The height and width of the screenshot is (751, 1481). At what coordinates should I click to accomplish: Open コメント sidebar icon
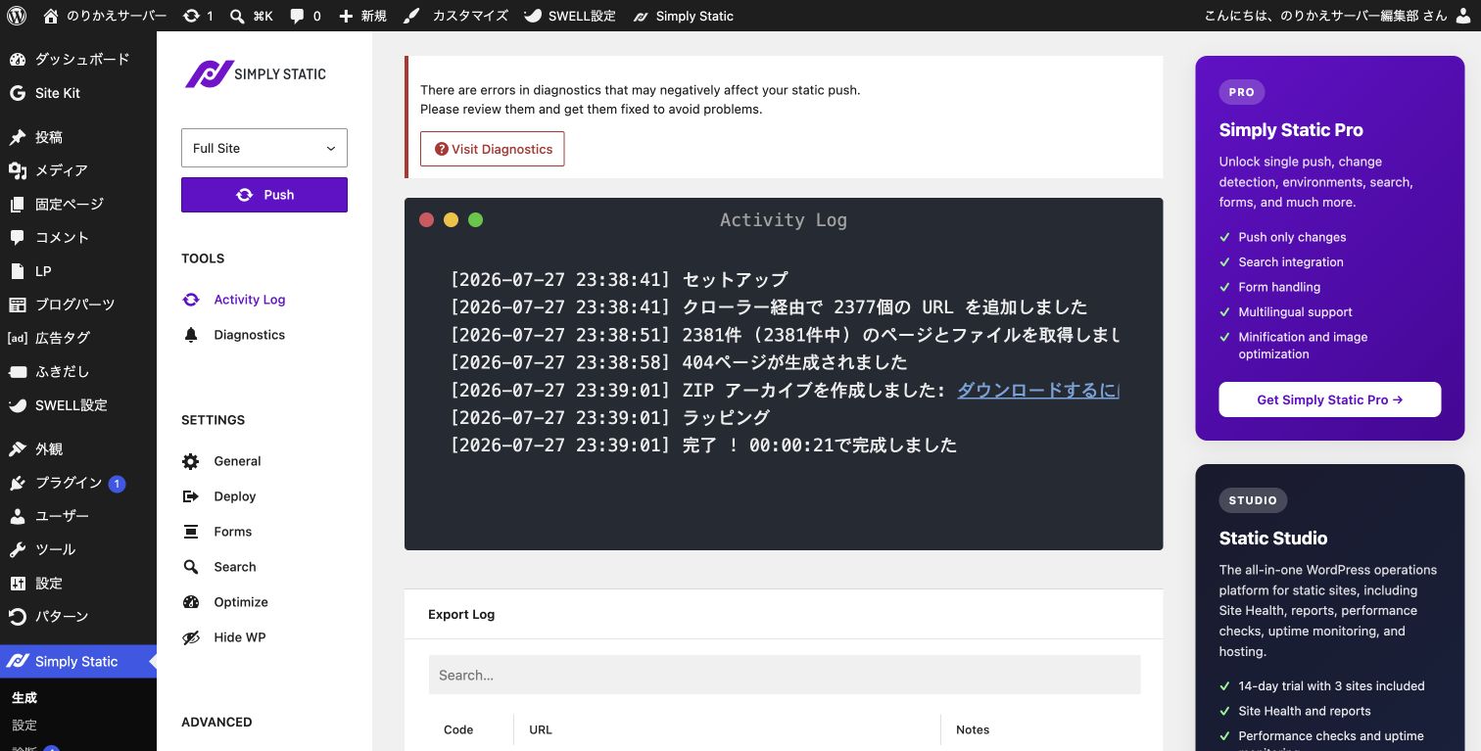(x=18, y=237)
